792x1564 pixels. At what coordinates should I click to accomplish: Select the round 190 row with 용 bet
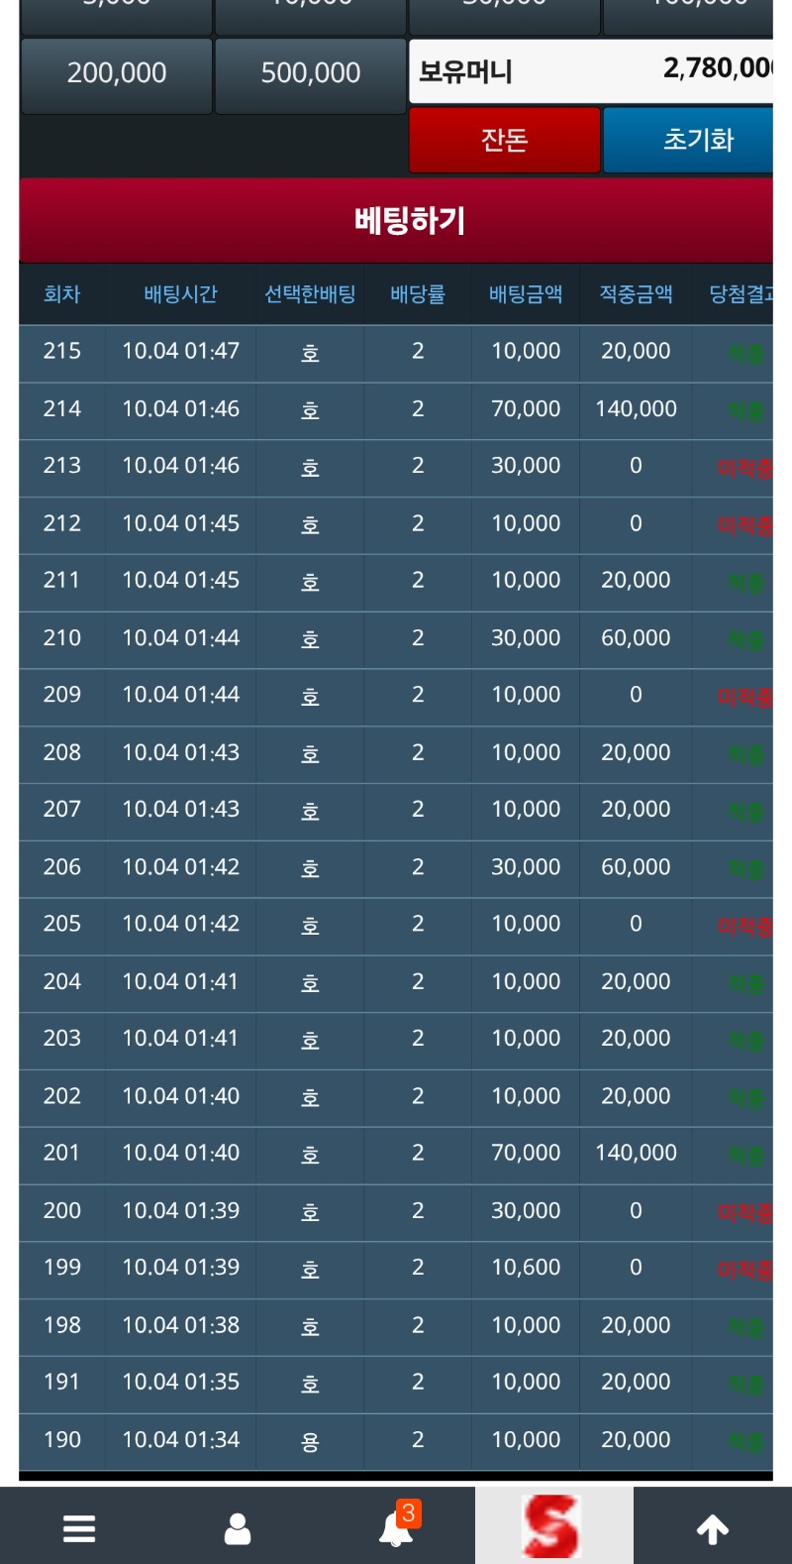396,1440
